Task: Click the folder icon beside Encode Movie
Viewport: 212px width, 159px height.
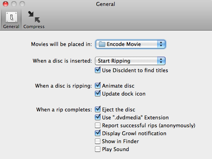Action: 102,44
